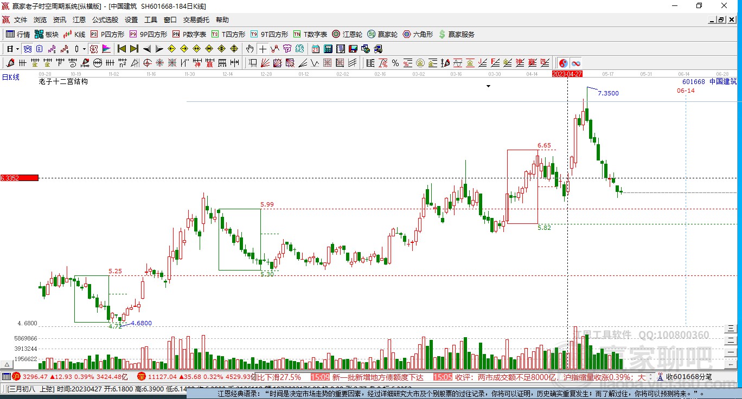Open the calculator icon

pos(328,49)
